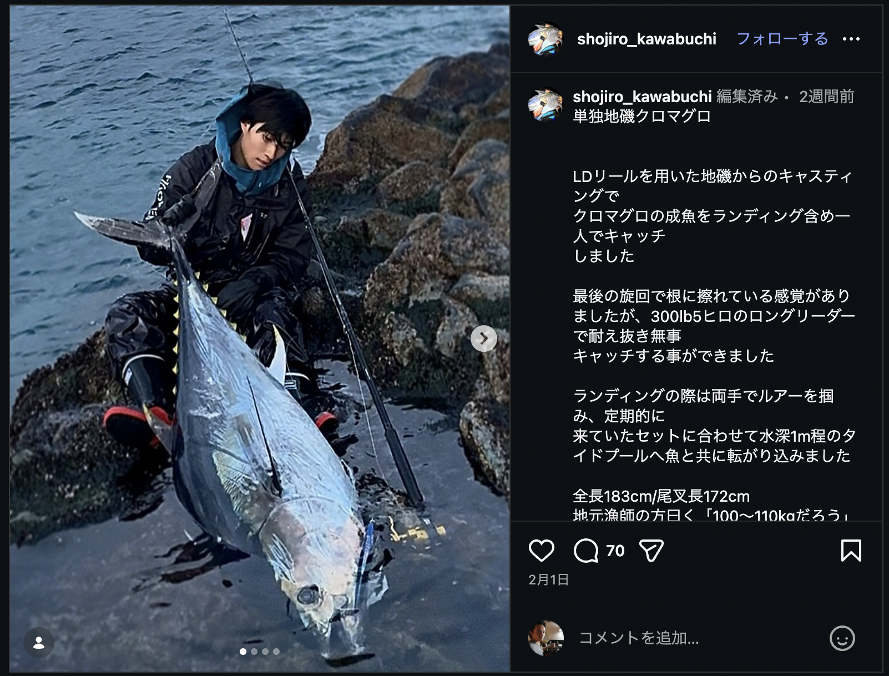
Task: Open shojiro_kawabuchi profile from header username
Action: pos(646,39)
